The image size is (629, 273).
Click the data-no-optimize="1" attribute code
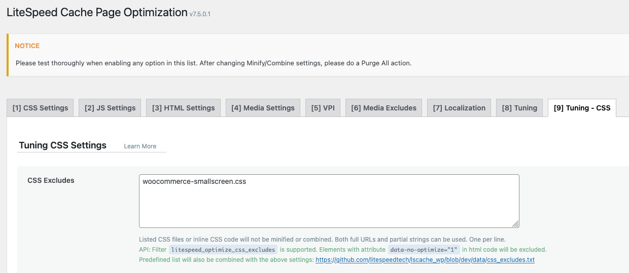click(x=424, y=250)
